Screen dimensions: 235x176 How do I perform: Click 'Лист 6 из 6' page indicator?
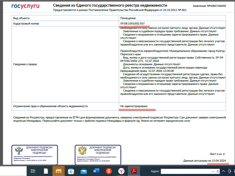coord(217,154)
